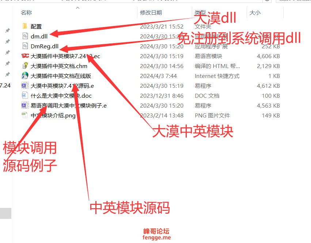This screenshot has width=311, height=243.
Task: Click the type text 易语言模块
Action: pyautogui.click(x=208, y=56)
